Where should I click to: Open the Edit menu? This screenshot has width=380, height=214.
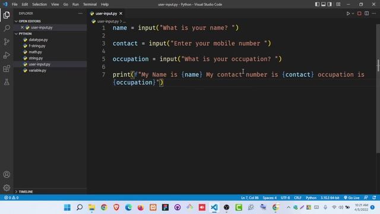[25, 4]
